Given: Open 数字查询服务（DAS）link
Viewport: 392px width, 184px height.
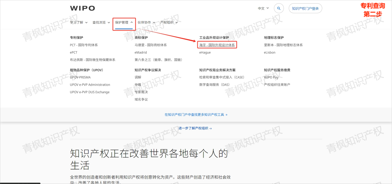Looking at the screenshot, I should [x=214, y=85].
